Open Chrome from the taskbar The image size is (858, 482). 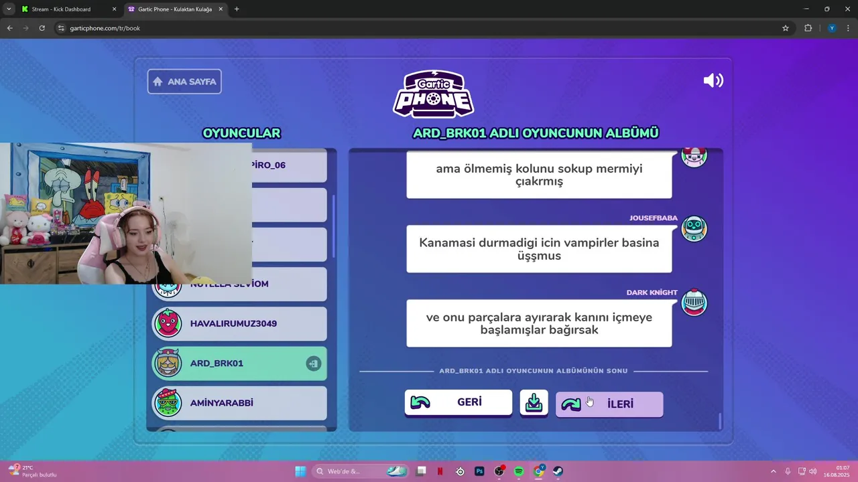pyautogui.click(x=538, y=471)
